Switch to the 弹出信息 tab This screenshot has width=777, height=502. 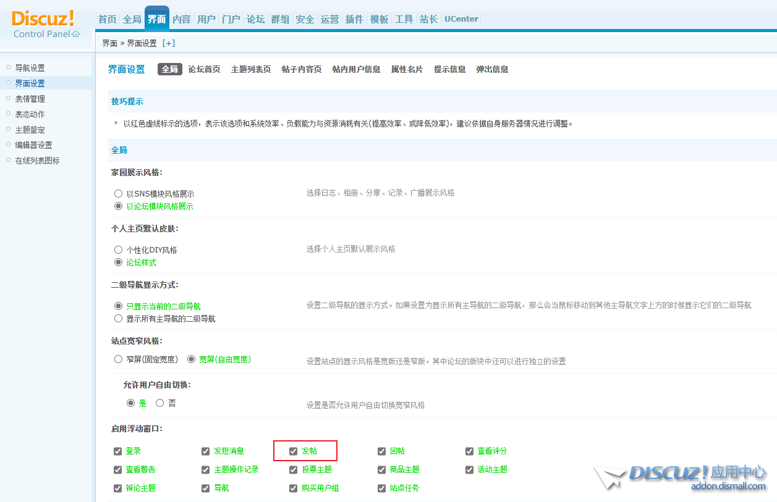point(492,70)
